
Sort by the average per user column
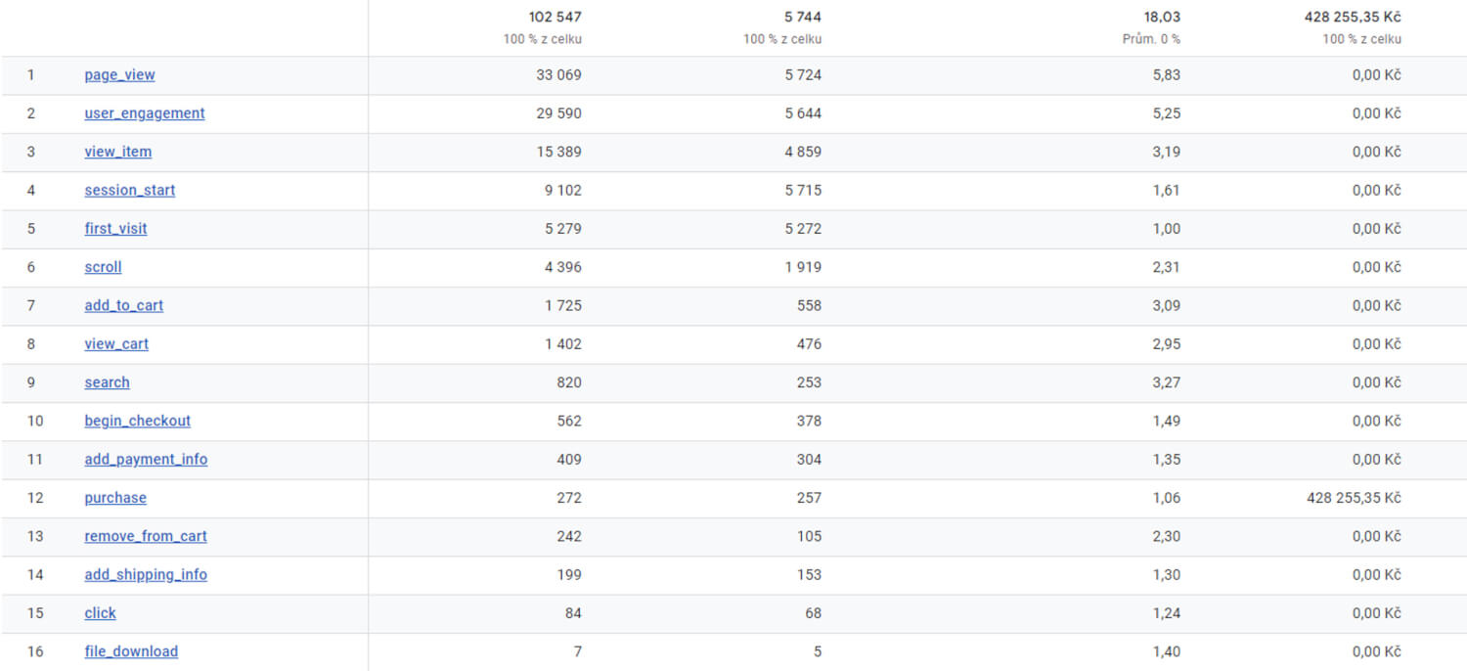click(1163, 17)
